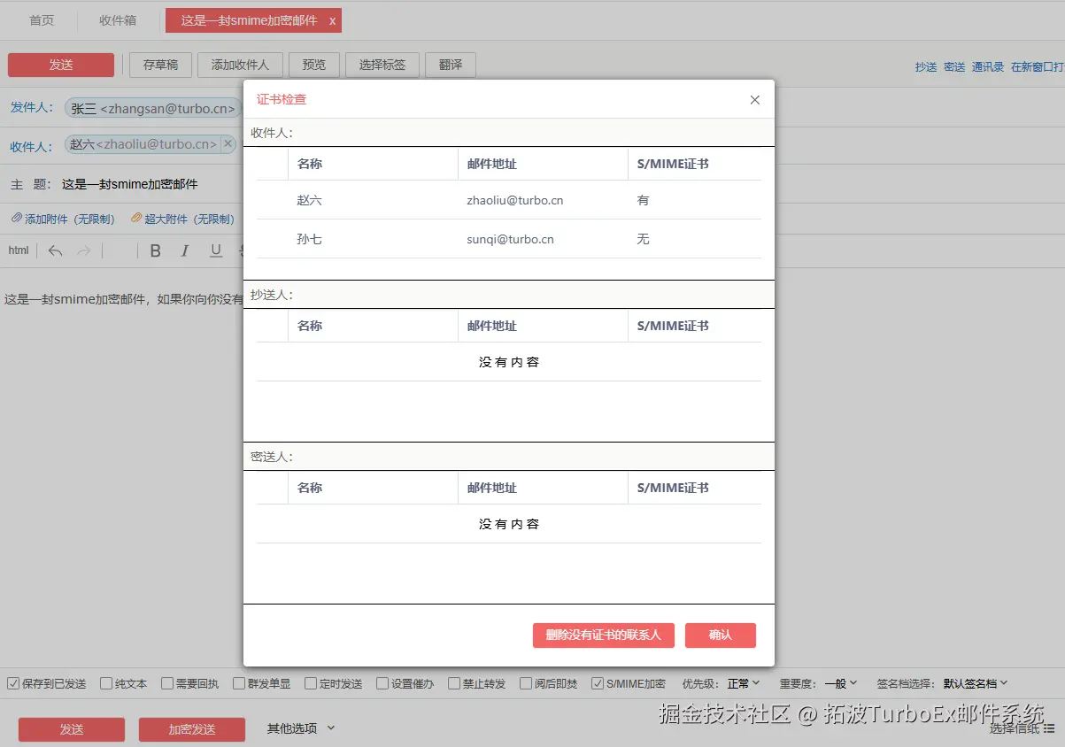Click 预览 button
This screenshot has height=747, width=1065.
click(314, 65)
